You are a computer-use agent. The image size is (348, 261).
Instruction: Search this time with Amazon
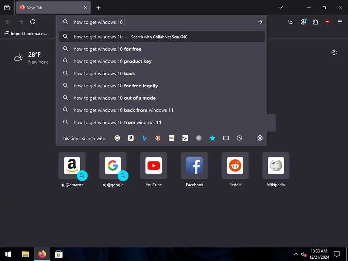(131, 138)
